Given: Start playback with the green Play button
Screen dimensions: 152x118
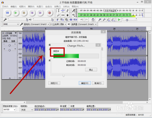Looking at the screenshot, I should pos(16,13).
